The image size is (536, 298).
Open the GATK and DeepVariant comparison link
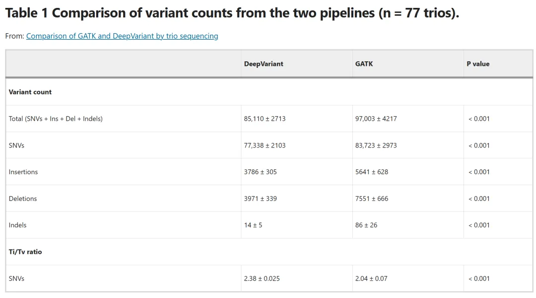click(122, 36)
